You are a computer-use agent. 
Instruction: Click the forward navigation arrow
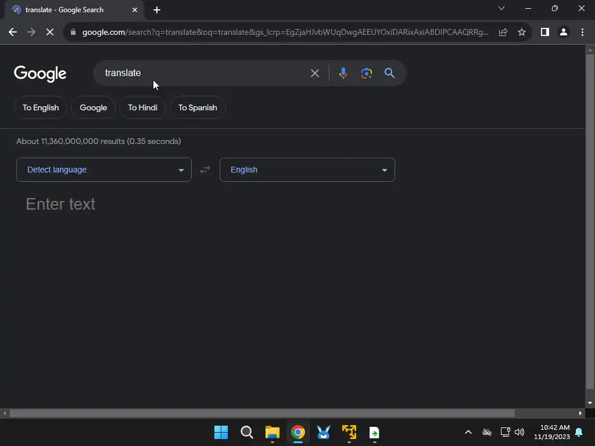click(x=31, y=33)
